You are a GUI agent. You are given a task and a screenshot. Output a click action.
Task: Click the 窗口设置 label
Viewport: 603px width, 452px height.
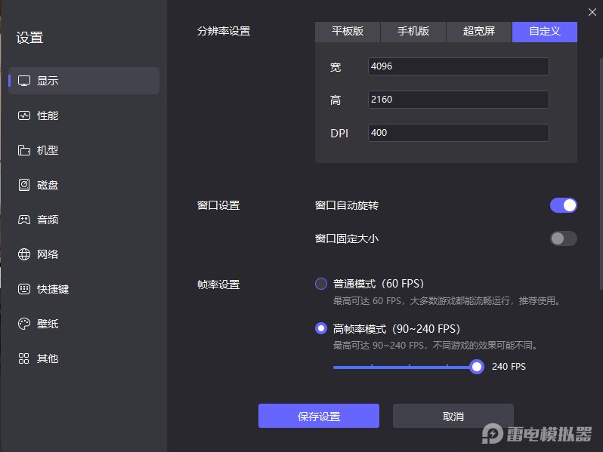coord(218,205)
